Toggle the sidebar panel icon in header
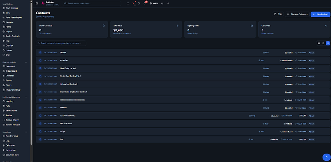Viewport: 331px width, 162px height. (x=37, y=4)
